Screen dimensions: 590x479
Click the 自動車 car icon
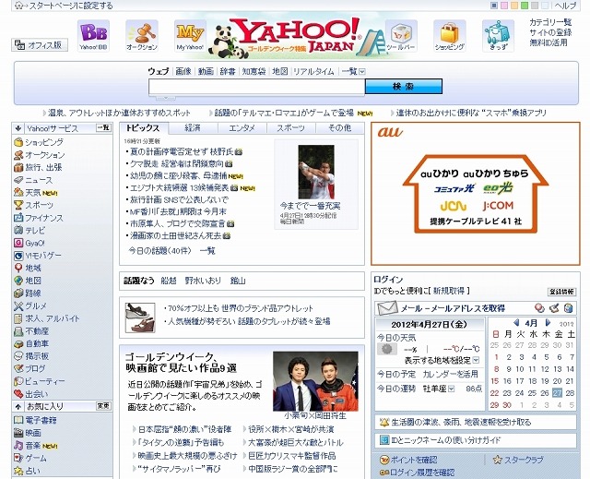18,343
